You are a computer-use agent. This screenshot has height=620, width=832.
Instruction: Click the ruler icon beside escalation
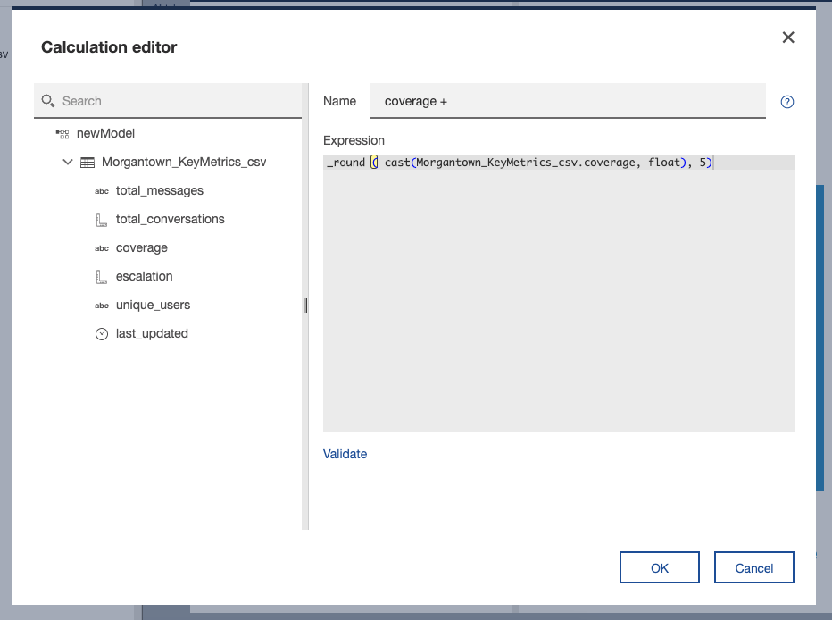tap(102, 277)
